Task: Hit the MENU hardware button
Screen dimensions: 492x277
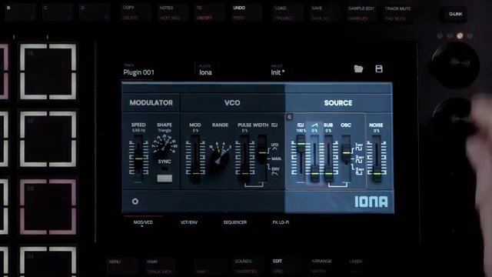Action: (x=122, y=266)
